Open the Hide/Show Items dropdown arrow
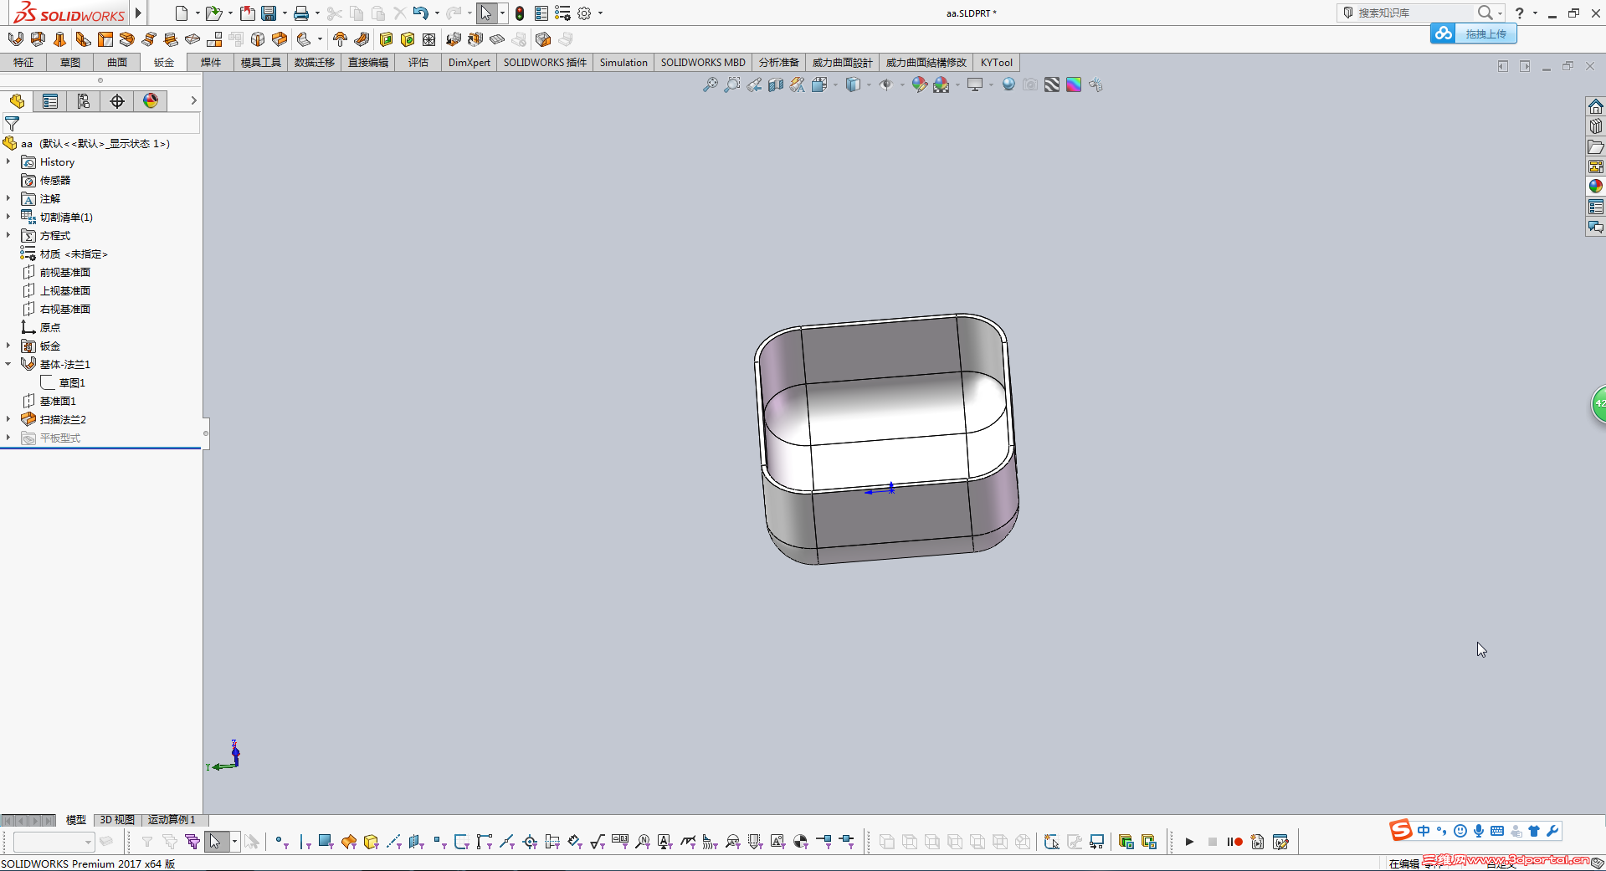 tap(902, 85)
